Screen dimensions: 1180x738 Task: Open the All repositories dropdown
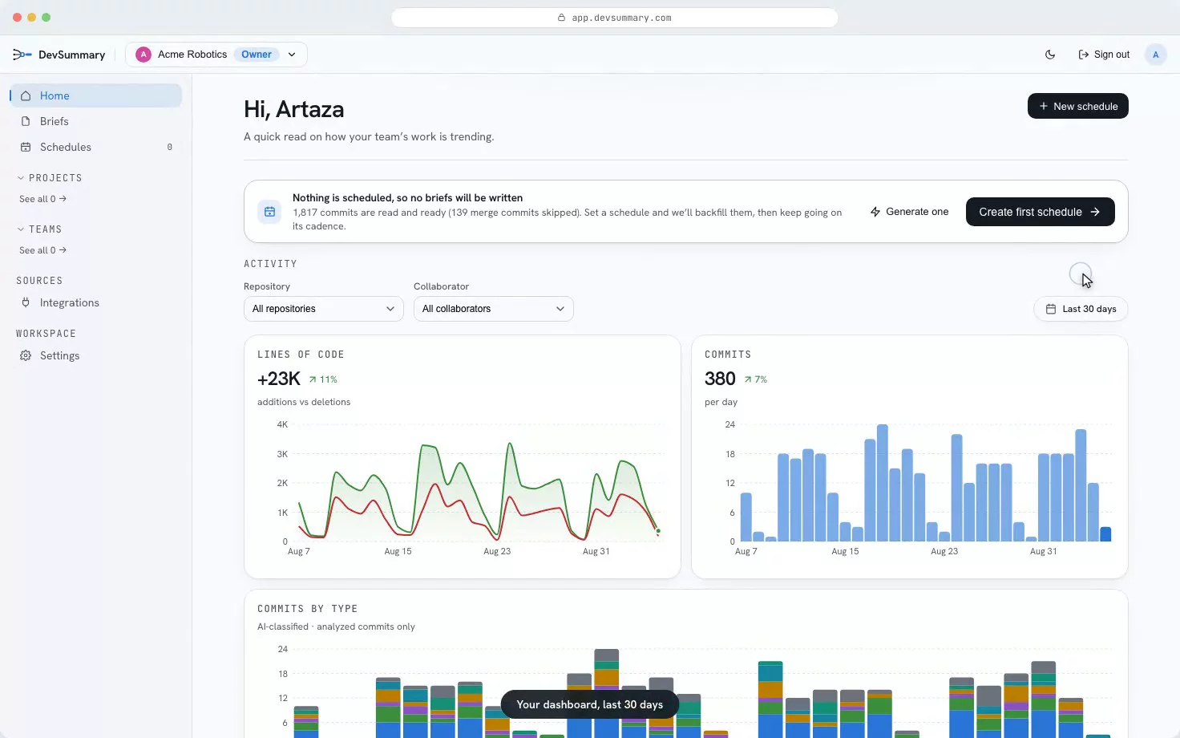pyautogui.click(x=324, y=309)
